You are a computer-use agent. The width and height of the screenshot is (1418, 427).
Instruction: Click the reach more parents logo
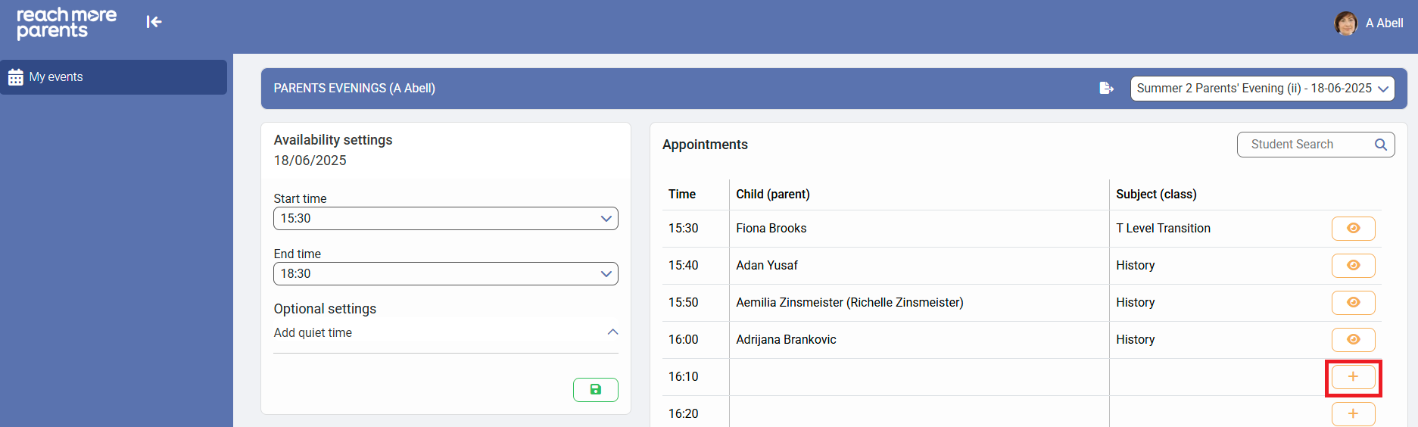tap(67, 23)
